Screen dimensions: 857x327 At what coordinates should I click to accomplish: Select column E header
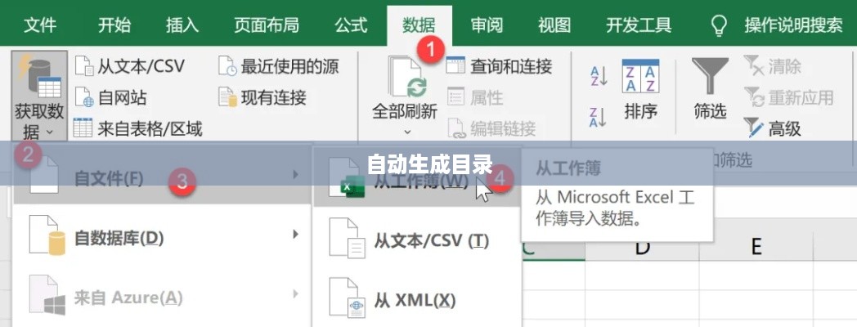pyautogui.click(x=756, y=247)
